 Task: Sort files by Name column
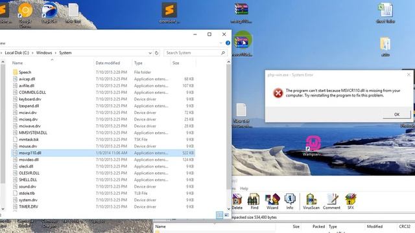coord(18,63)
